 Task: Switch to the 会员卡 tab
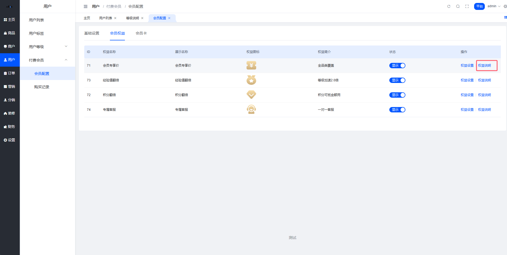click(x=141, y=33)
